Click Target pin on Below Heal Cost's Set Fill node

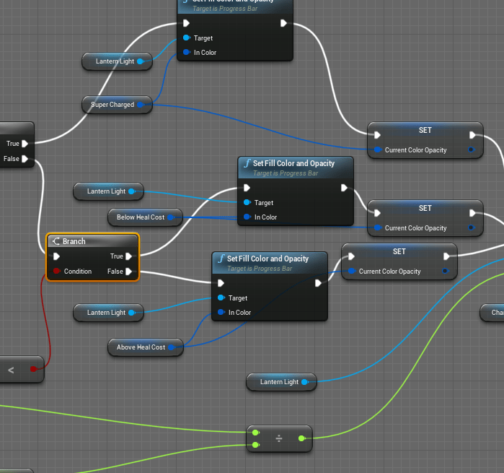pos(247,203)
